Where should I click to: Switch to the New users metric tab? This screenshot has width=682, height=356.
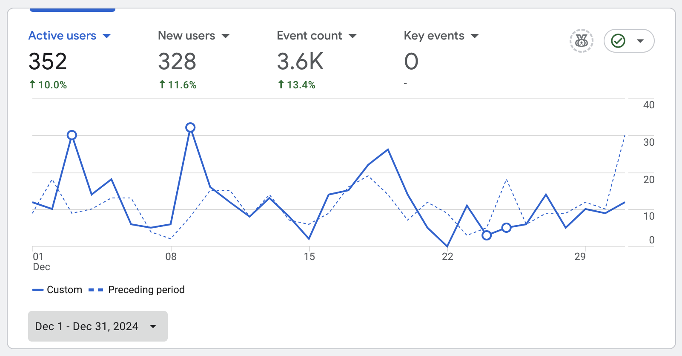(x=186, y=36)
